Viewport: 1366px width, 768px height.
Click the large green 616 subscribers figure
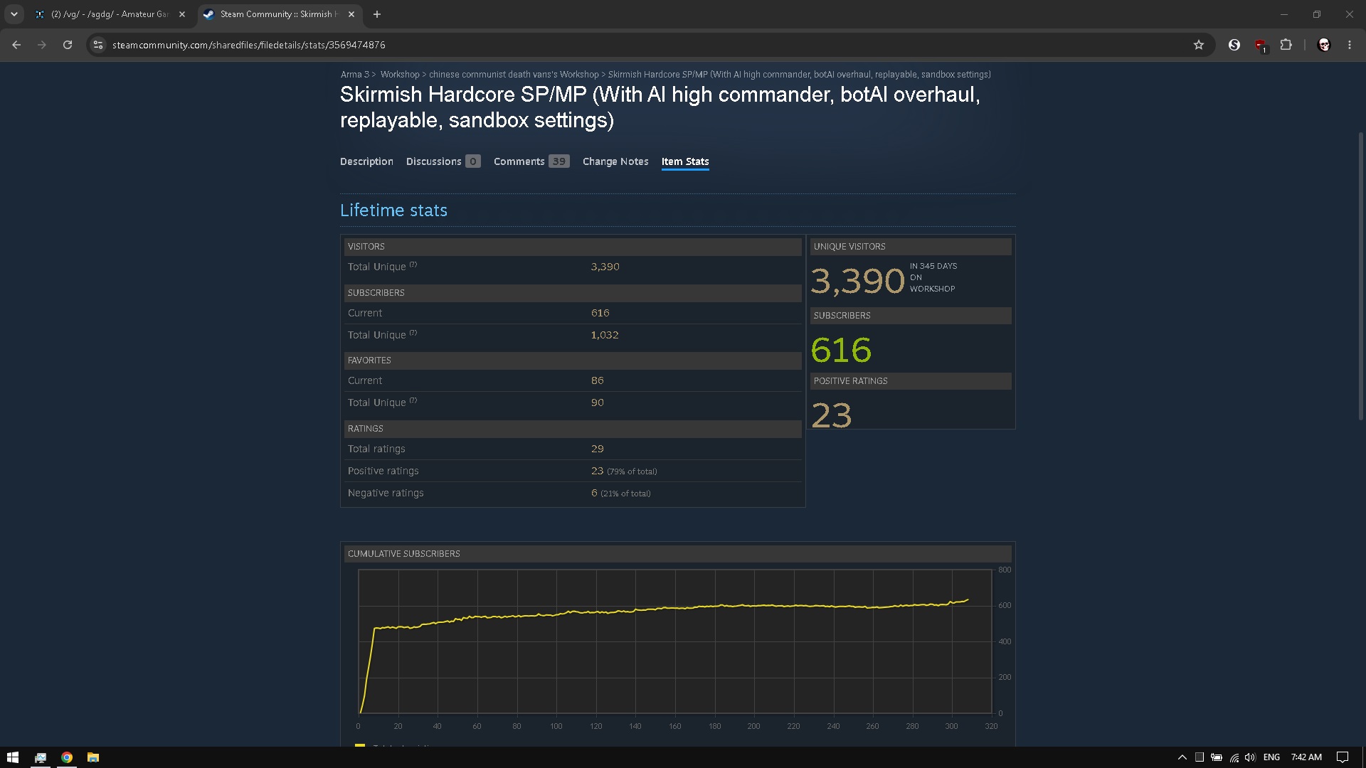point(841,350)
